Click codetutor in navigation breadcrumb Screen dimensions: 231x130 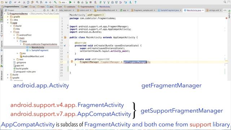(70, 6)
